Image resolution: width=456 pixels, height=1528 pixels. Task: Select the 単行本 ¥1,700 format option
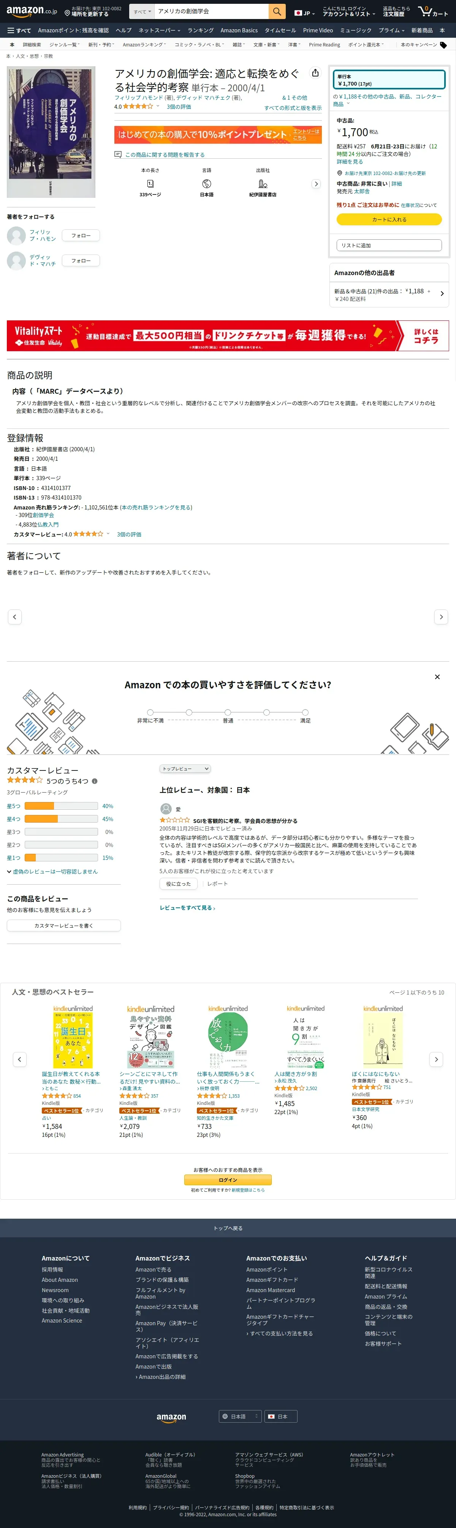(x=388, y=80)
